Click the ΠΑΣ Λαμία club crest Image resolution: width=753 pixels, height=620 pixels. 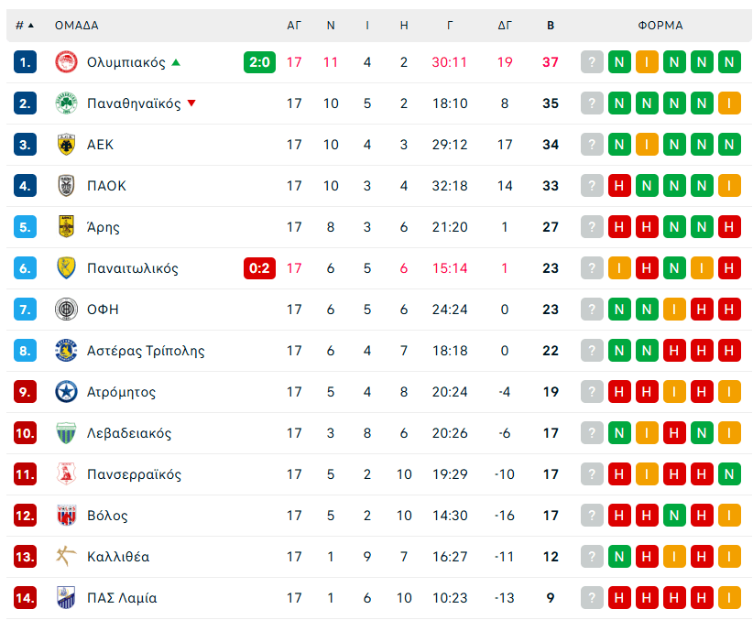point(67,598)
